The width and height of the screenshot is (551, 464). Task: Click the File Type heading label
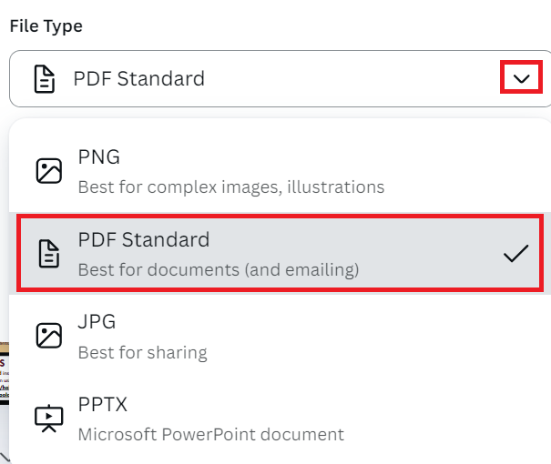click(46, 26)
